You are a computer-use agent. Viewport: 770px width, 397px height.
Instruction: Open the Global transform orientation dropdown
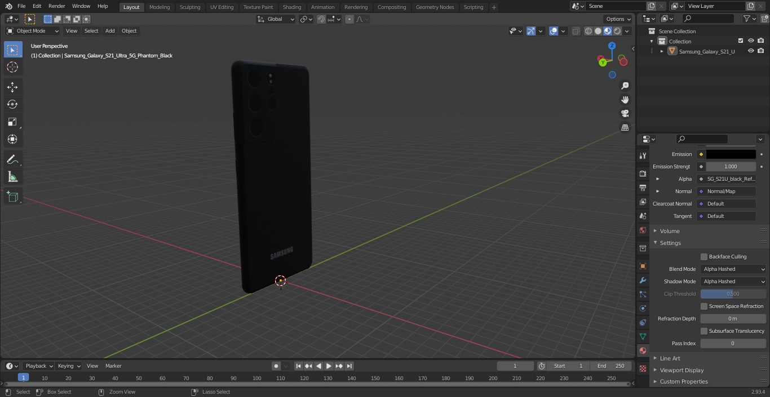coord(276,19)
